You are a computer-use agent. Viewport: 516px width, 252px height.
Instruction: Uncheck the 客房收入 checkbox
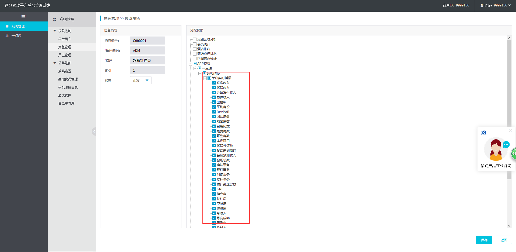point(214,83)
